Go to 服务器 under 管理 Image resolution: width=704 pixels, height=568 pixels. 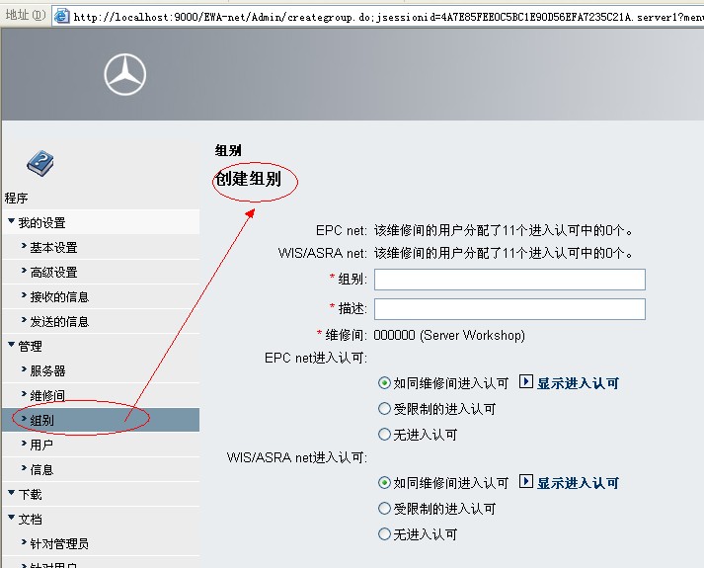pos(47,370)
